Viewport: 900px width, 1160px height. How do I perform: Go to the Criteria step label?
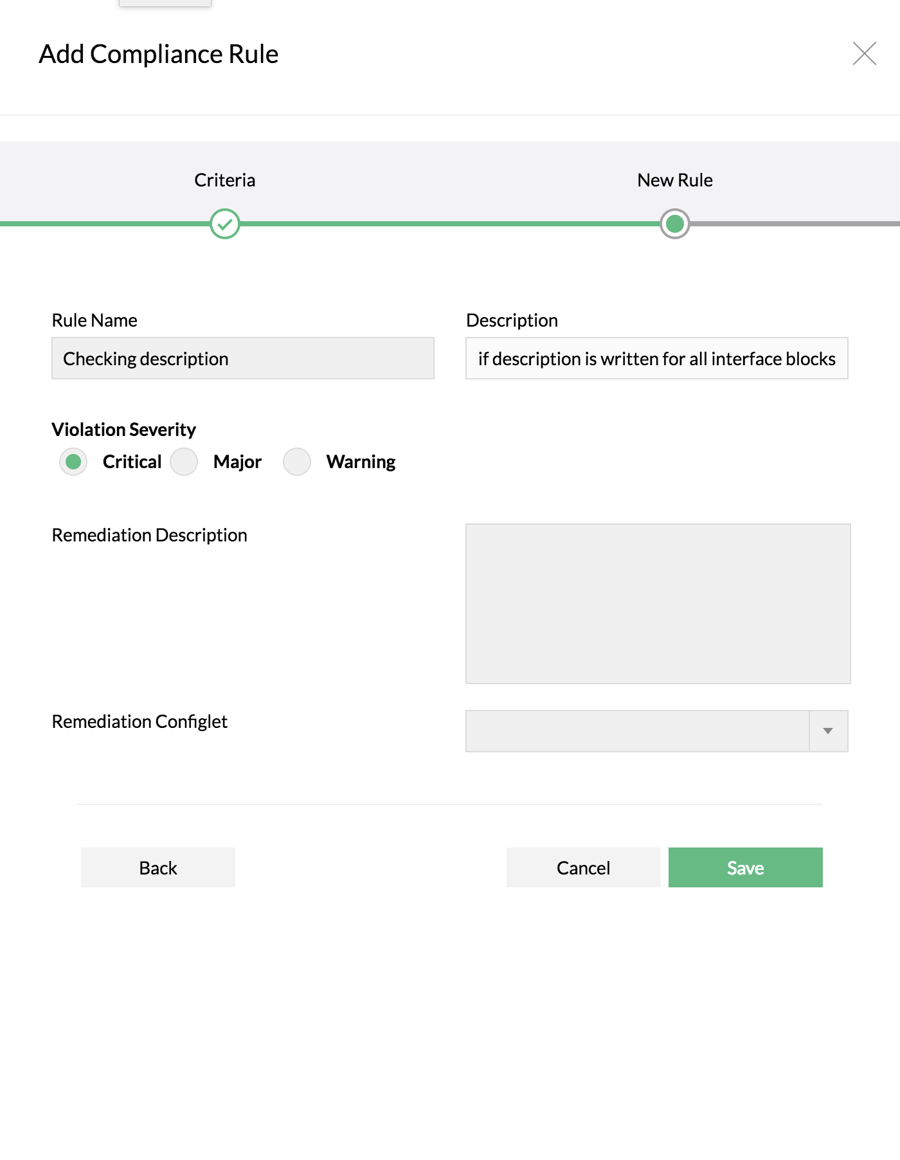coord(225,180)
